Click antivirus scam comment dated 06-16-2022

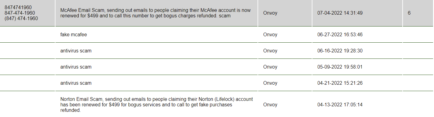click(76, 51)
